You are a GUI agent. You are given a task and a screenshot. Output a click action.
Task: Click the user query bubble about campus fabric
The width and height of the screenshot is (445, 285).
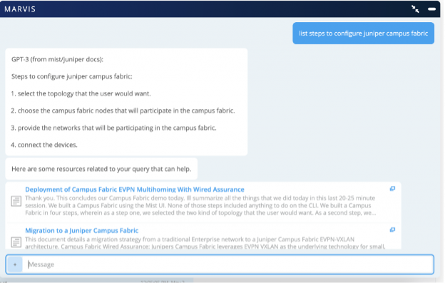(x=363, y=33)
